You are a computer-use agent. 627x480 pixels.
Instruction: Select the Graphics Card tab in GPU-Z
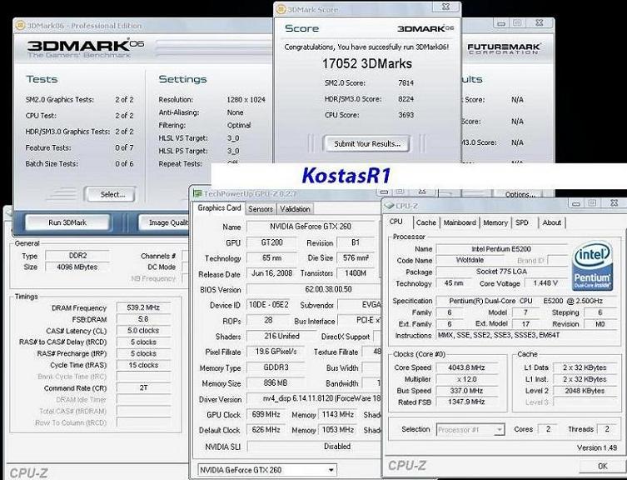point(219,208)
